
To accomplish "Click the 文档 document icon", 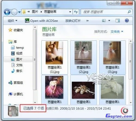I will pyautogui.click(x=13, y=65).
